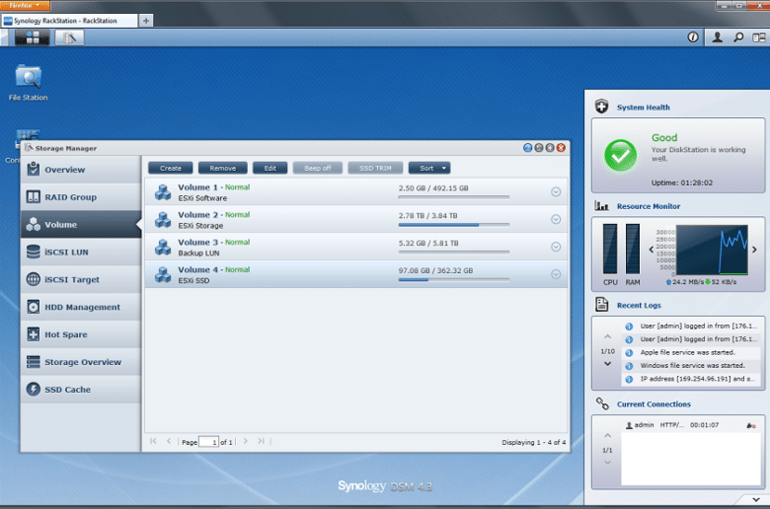Viewport: 770px width, 509px height.
Task: Open the Sort dropdown
Action: coord(429,168)
